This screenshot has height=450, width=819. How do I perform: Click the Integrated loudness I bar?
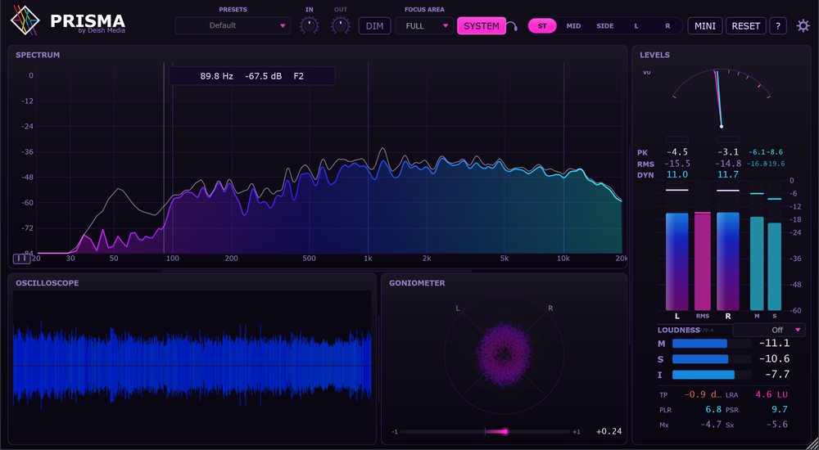point(712,375)
